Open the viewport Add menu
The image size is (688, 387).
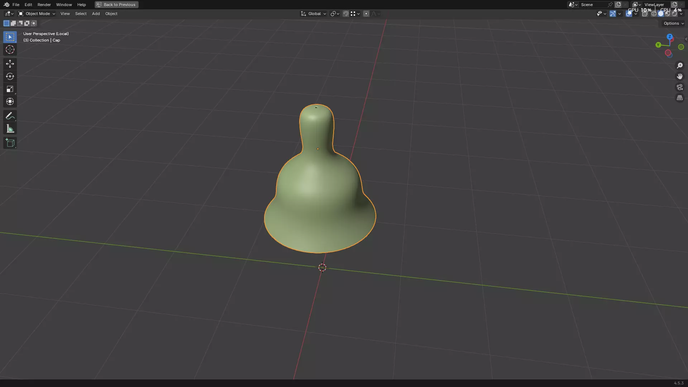coord(96,14)
